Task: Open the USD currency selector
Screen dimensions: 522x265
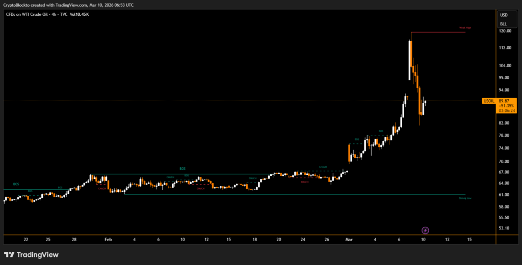Action: (504, 15)
